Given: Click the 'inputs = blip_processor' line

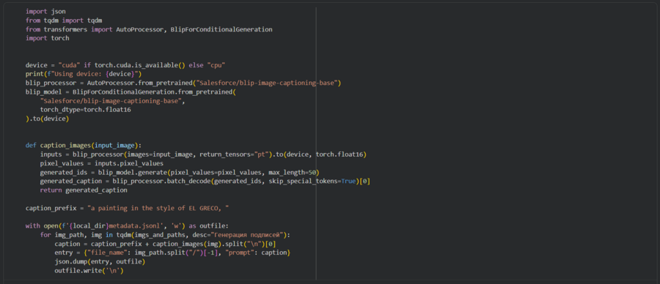Looking at the screenshot, I should tap(203, 154).
